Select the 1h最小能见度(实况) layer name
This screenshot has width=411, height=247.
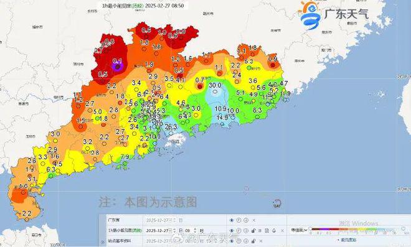(x=125, y=230)
